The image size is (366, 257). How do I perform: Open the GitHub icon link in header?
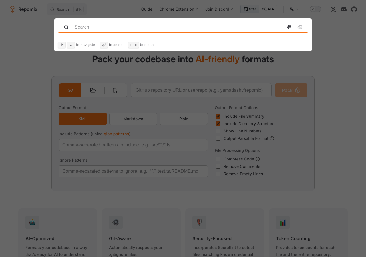(354, 9)
